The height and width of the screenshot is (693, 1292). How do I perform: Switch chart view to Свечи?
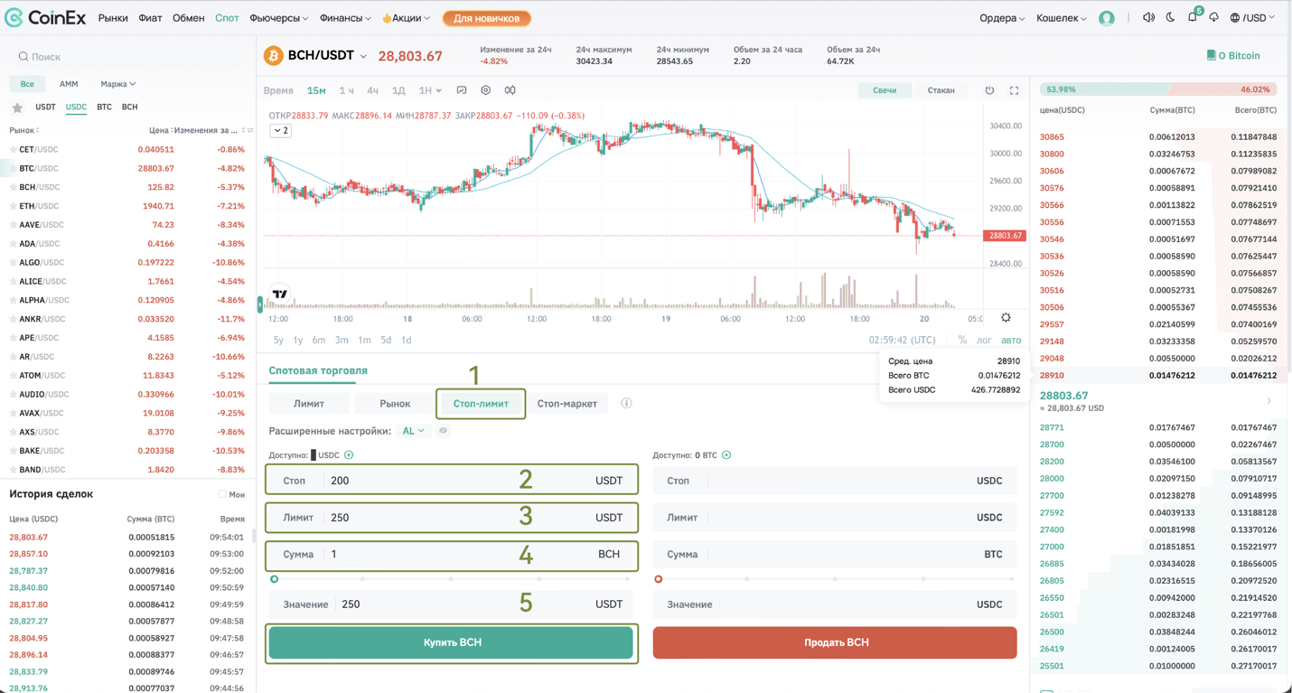point(885,90)
